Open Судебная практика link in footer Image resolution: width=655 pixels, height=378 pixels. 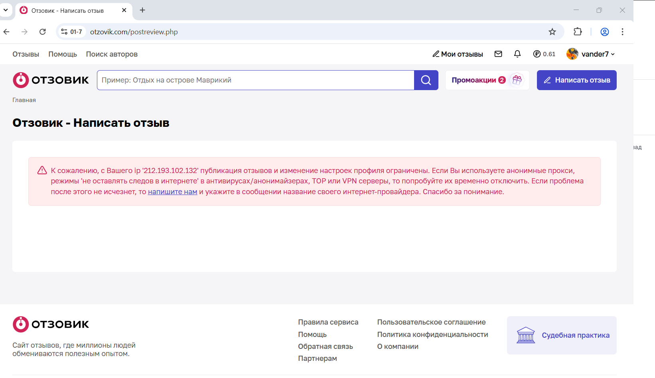(x=575, y=335)
